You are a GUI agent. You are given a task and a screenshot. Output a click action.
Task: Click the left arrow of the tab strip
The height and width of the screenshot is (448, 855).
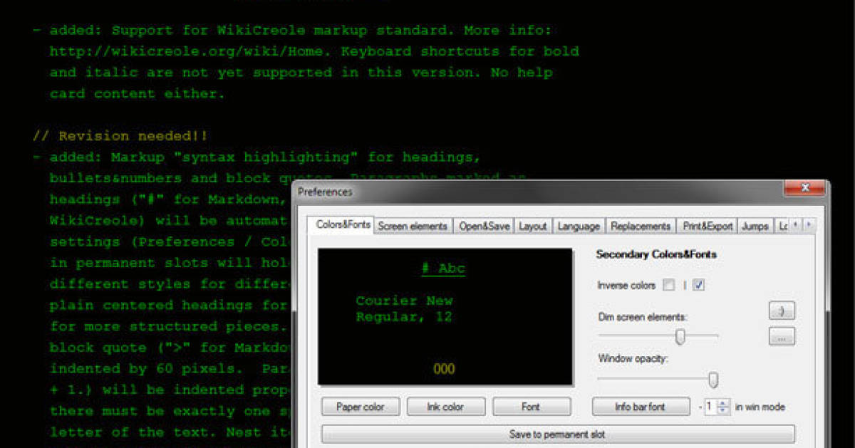pos(795,225)
